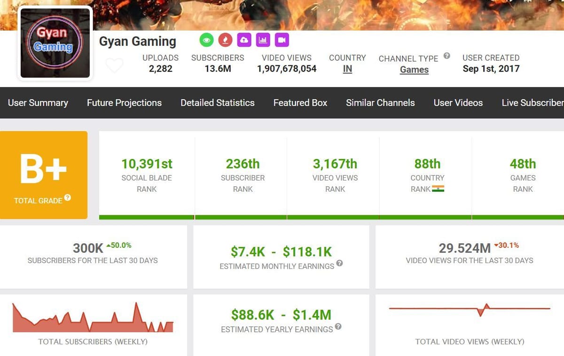Image resolution: width=564 pixels, height=356 pixels.
Task: Select the purple video camera icon
Action: (282, 40)
